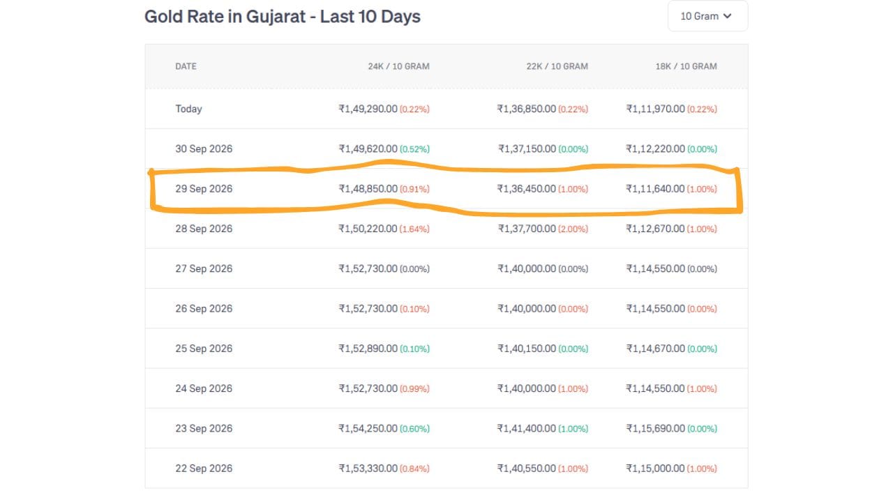Viewport: 893px width, 502px height.
Task: Click the ₹1,54,250.00 price on 23 Sep
Action: click(368, 428)
